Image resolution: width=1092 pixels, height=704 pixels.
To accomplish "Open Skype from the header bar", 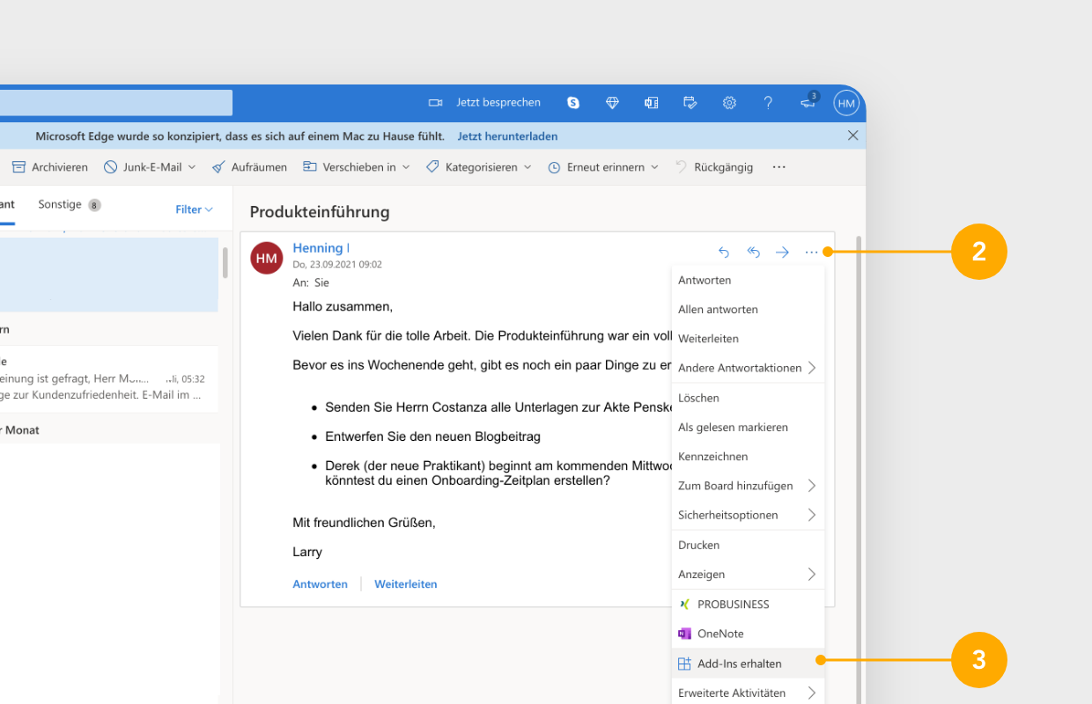I will coord(573,103).
